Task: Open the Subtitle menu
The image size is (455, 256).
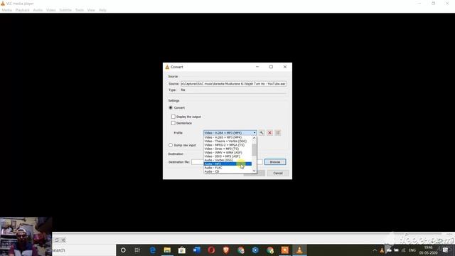Action: click(65, 10)
